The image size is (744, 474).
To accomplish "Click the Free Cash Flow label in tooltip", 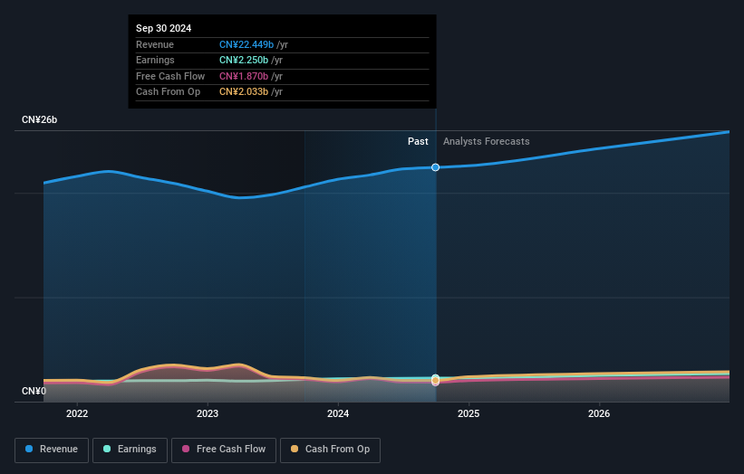I will click(170, 76).
